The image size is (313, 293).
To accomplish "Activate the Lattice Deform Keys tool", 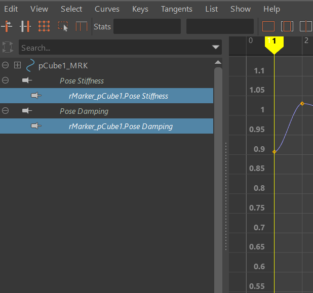I will (44, 26).
